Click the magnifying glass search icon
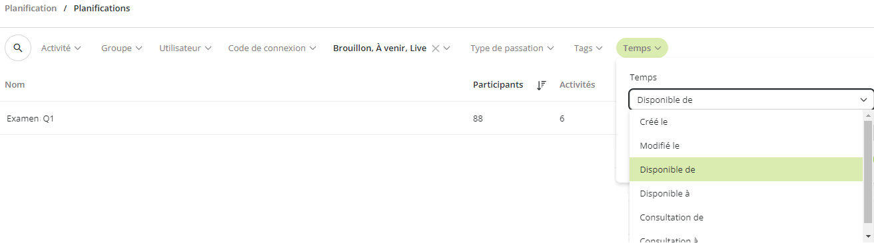The height and width of the screenshot is (243, 874). point(18,48)
